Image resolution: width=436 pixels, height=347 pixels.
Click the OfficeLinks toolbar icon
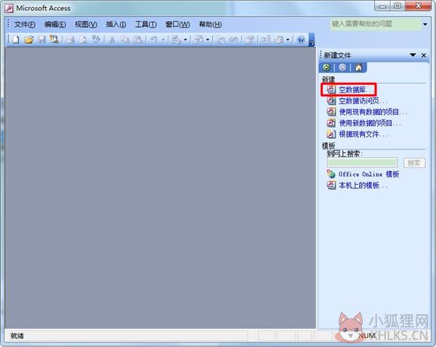[x=177, y=40]
